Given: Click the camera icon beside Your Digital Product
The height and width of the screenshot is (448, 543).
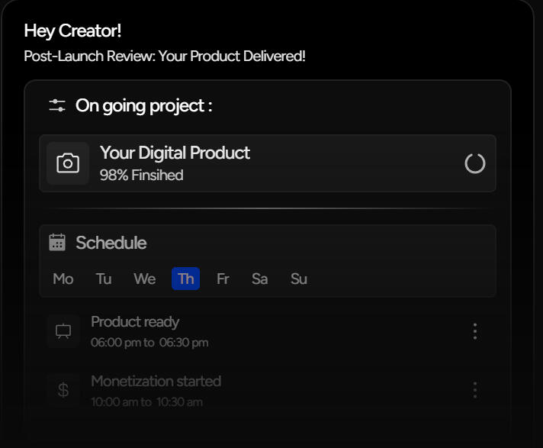Looking at the screenshot, I should [68, 163].
